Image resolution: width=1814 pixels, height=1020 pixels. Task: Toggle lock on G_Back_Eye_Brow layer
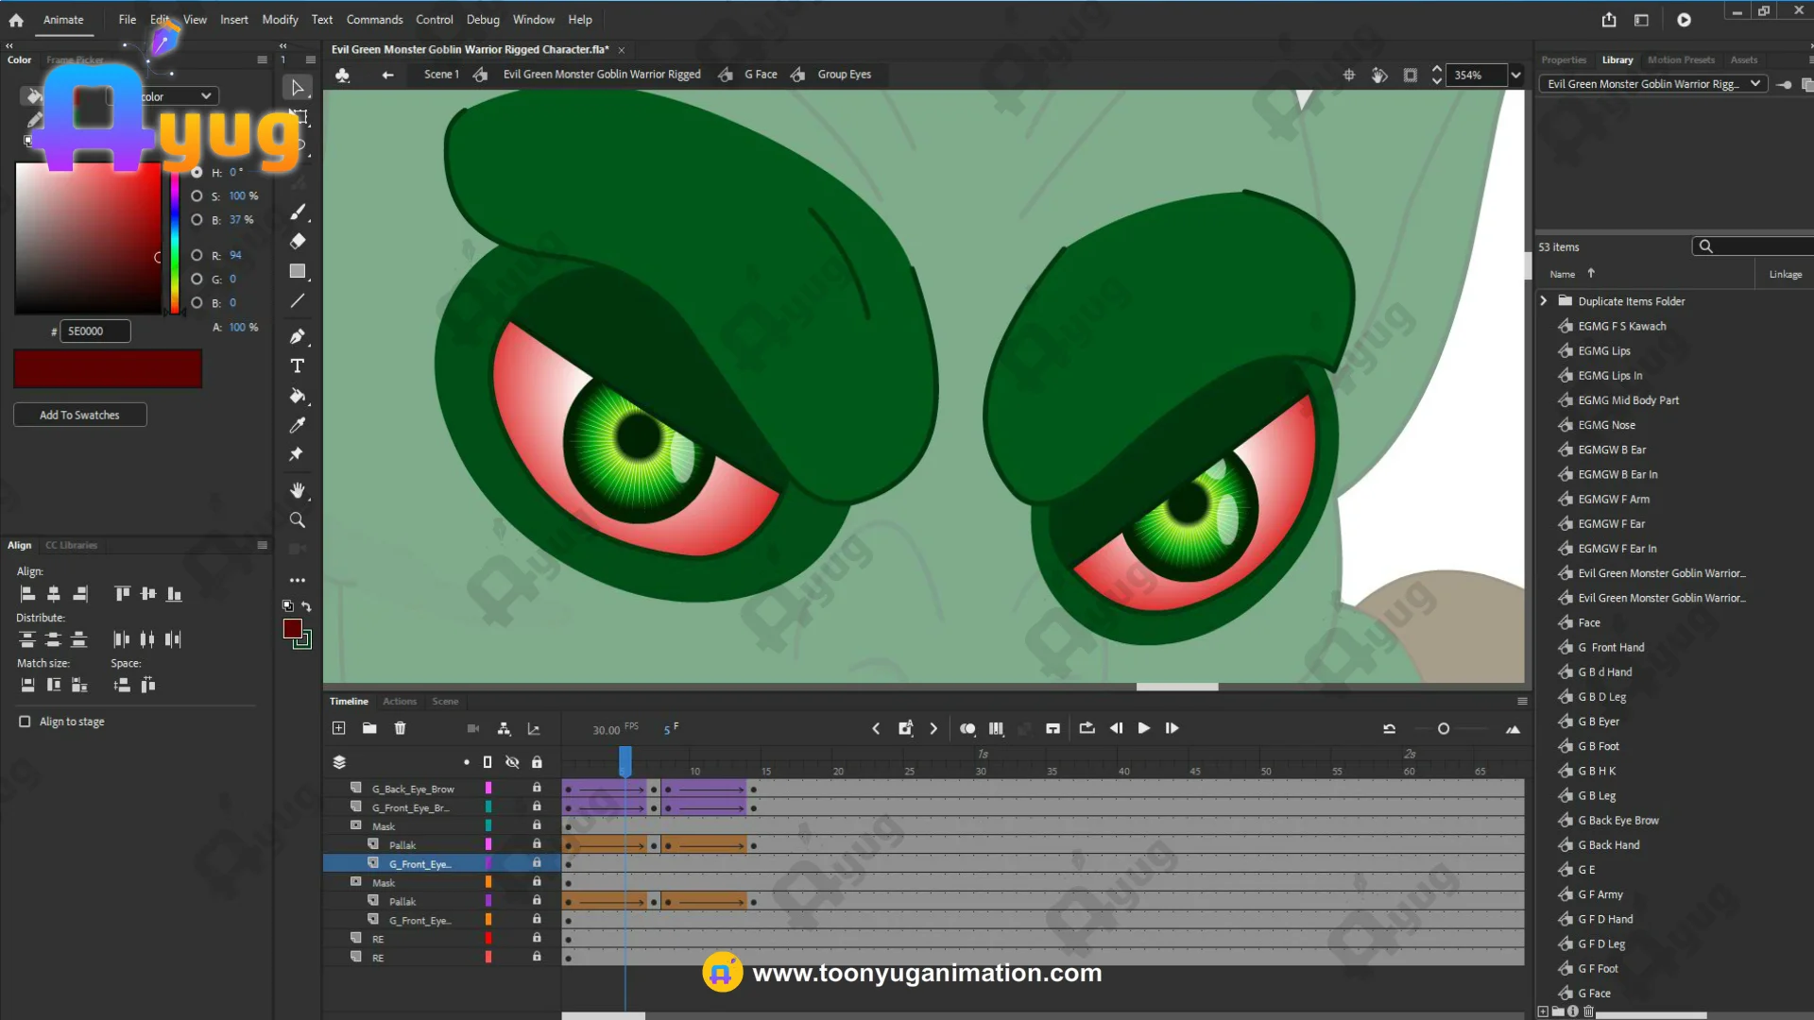[537, 788]
